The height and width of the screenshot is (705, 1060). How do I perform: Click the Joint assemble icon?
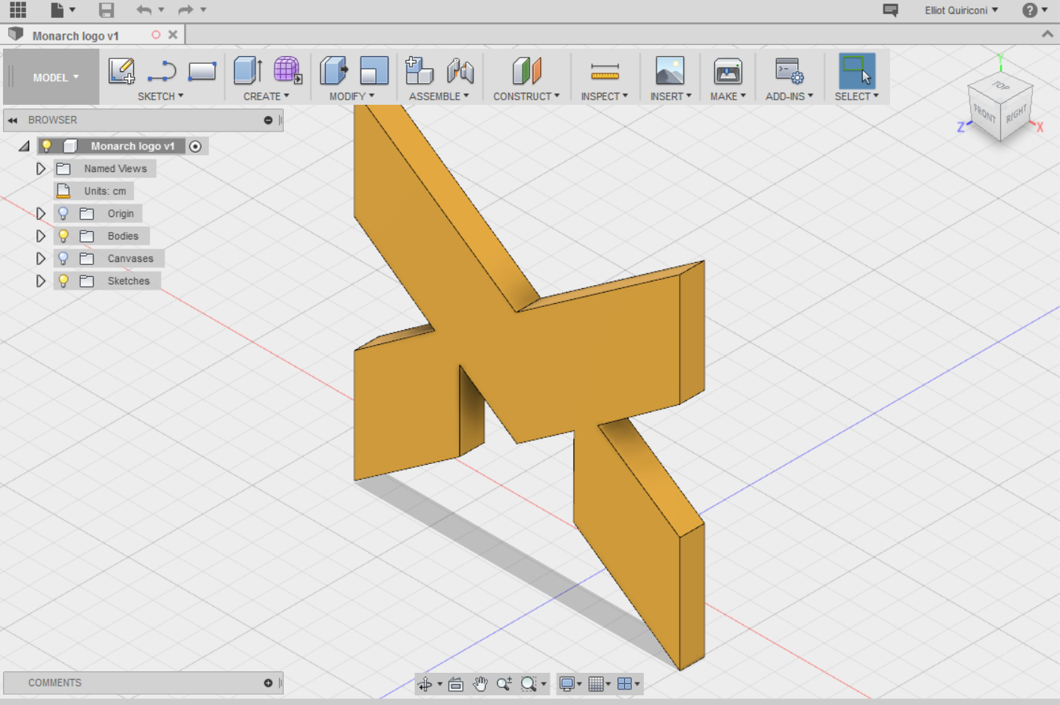click(x=460, y=70)
